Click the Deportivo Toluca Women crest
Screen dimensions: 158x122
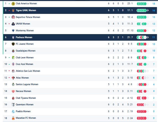point(13,17)
